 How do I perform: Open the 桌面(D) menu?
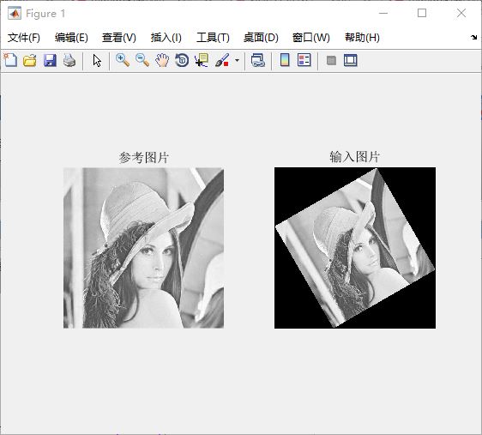[x=261, y=38]
